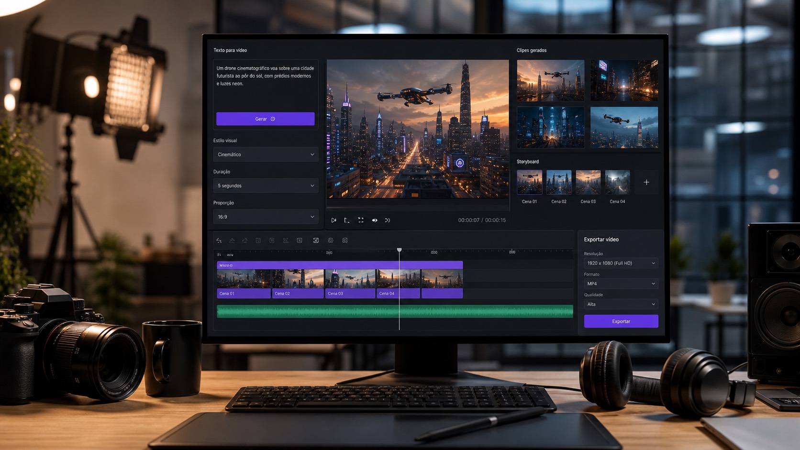Open the Formato dropdown MP4
The height and width of the screenshot is (450, 800).
point(621,284)
